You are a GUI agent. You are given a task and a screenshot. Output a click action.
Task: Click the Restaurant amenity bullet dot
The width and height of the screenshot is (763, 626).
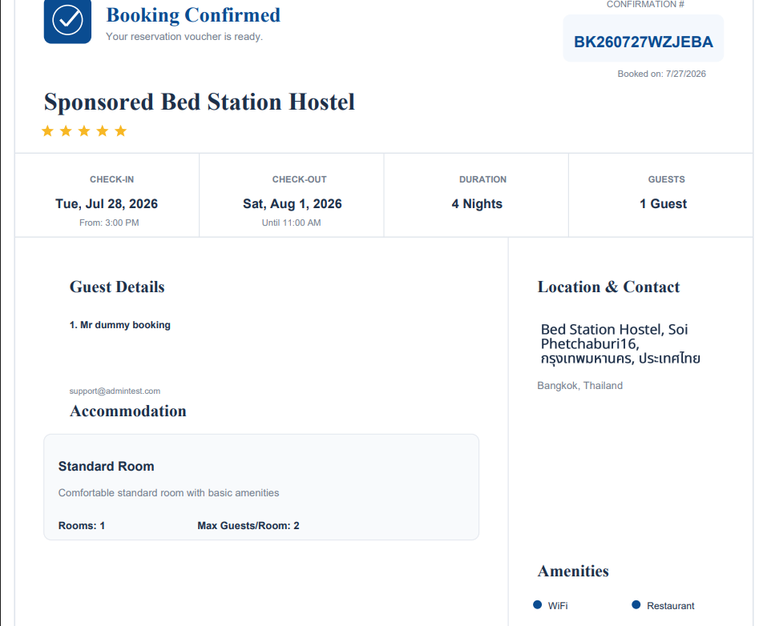(636, 604)
